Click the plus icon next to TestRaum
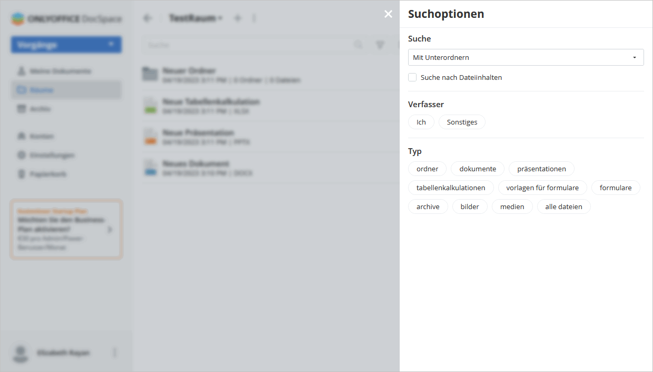 [238, 18]
